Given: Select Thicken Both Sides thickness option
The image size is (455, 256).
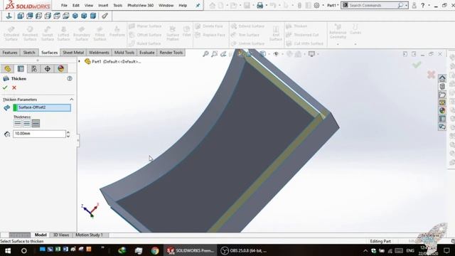Looking at the screenshot, I should tap(27, 123).
